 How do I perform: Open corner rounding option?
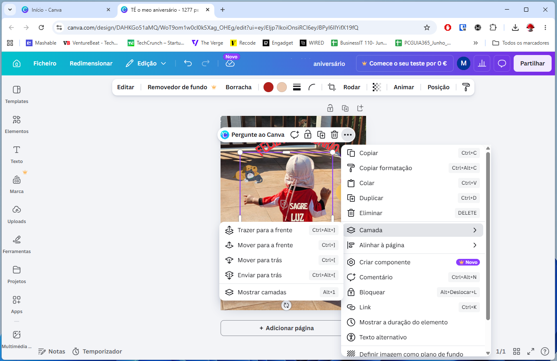(312, 87)
